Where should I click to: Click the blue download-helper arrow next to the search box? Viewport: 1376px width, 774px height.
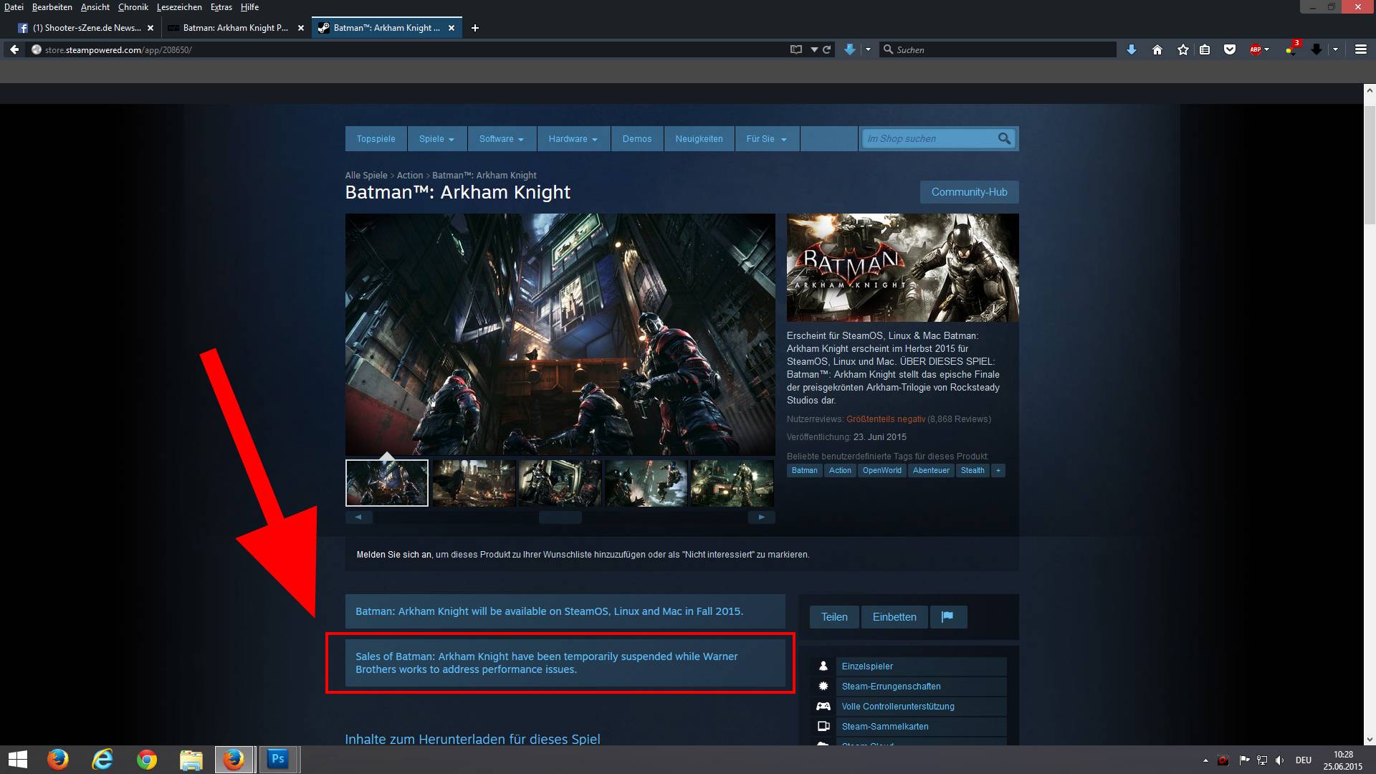pyautogui.click(x=850, y=49)
